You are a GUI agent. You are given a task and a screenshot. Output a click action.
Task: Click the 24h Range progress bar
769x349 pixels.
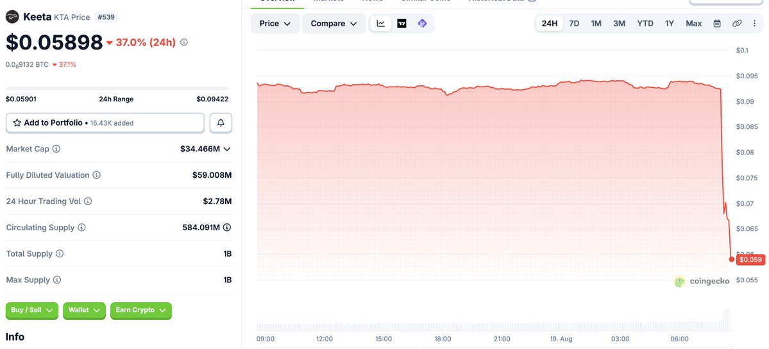117,89
